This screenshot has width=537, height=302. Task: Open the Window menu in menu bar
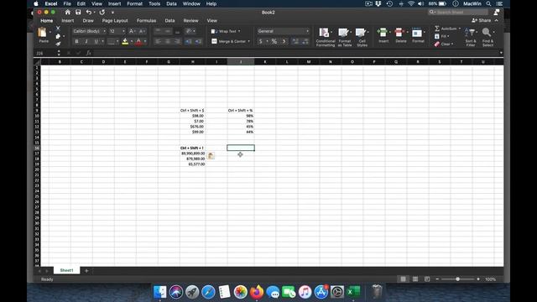(x=191, y=3)
